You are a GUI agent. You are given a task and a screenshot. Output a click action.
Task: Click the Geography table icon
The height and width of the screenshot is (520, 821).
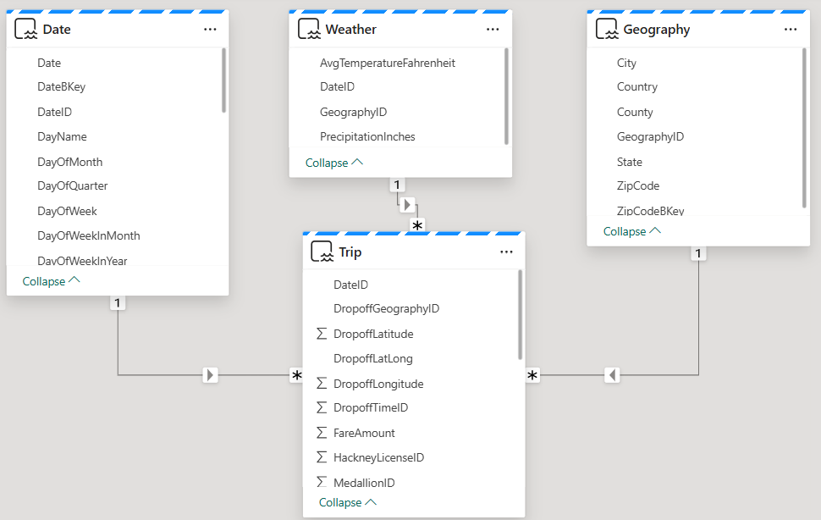click(x=607, y=29)
